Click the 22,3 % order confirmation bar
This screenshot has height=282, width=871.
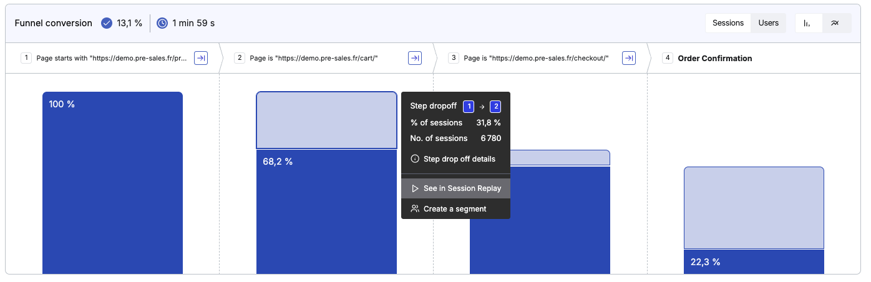754,262
